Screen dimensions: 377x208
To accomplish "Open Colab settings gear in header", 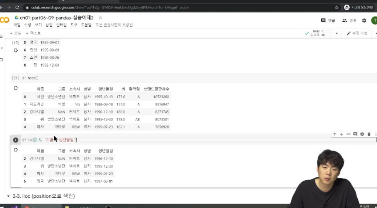I will 364,20.
